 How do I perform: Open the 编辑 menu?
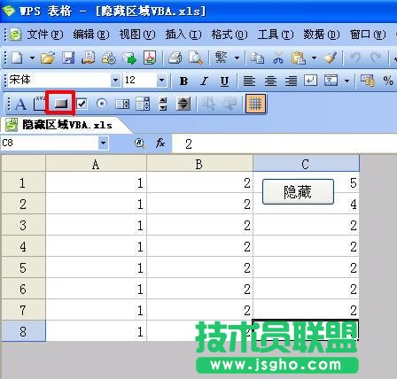point(91,35)
